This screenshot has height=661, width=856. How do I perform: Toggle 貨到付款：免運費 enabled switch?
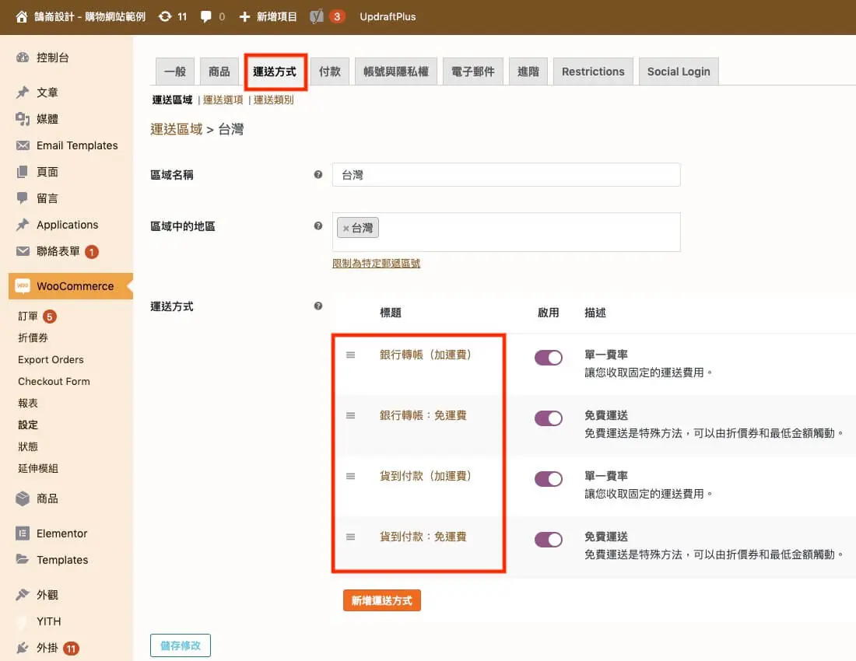pos(548,540)
